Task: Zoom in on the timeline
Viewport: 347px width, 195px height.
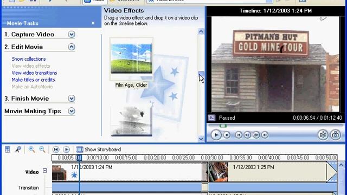Action: pyautogui.click(x=31, y=149)
